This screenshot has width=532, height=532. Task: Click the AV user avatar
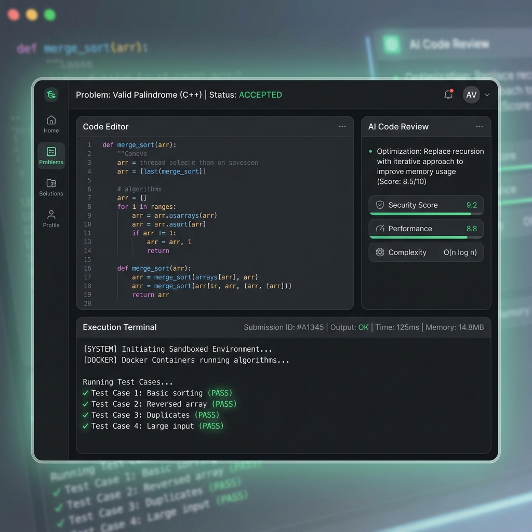pyautogui.click(x=471, y=95)
